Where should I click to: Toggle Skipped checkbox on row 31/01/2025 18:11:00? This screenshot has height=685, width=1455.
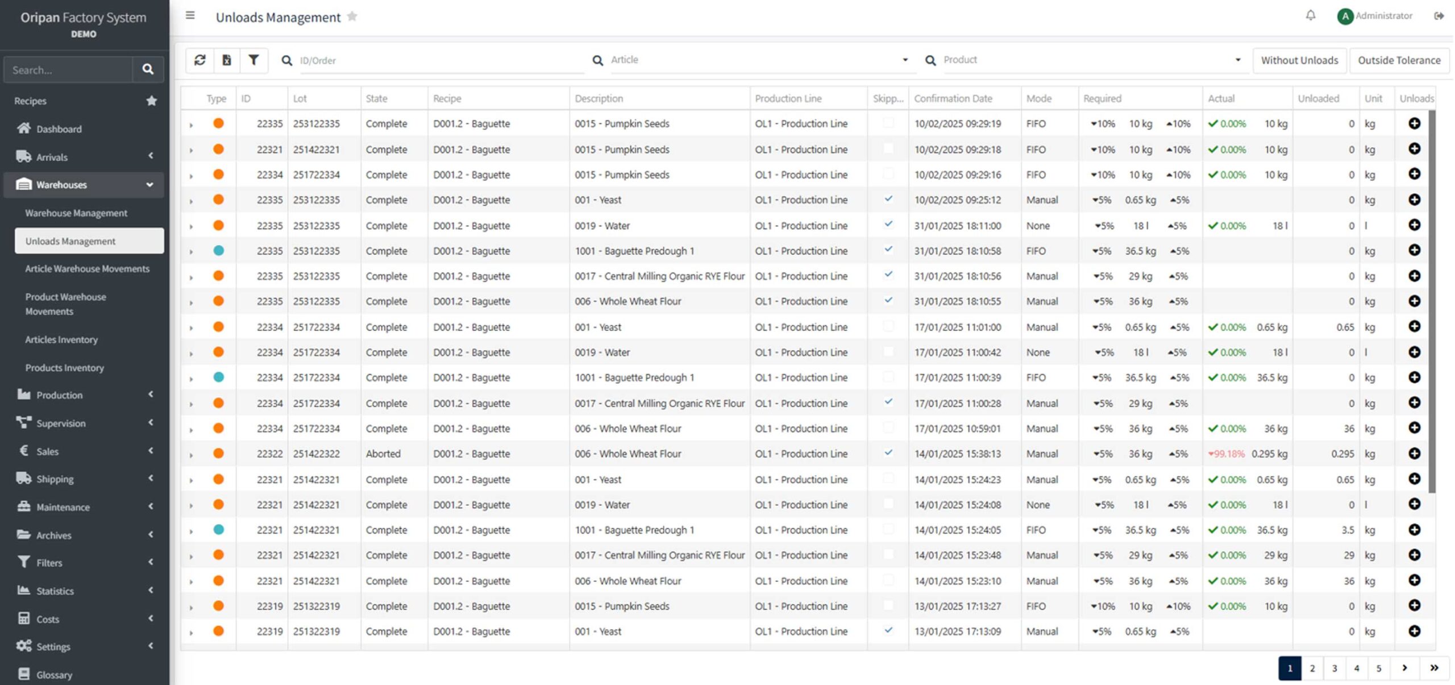pos(888,225)
